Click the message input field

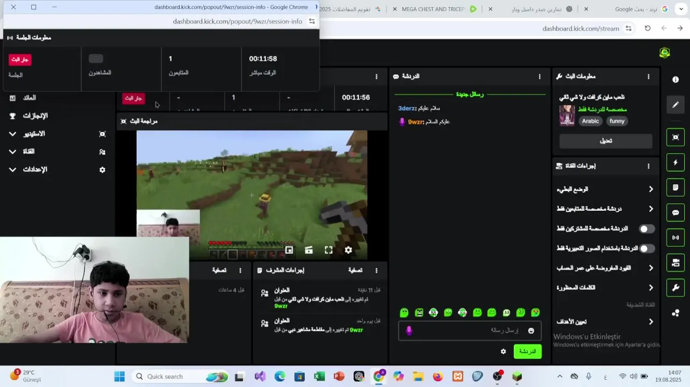470,331
